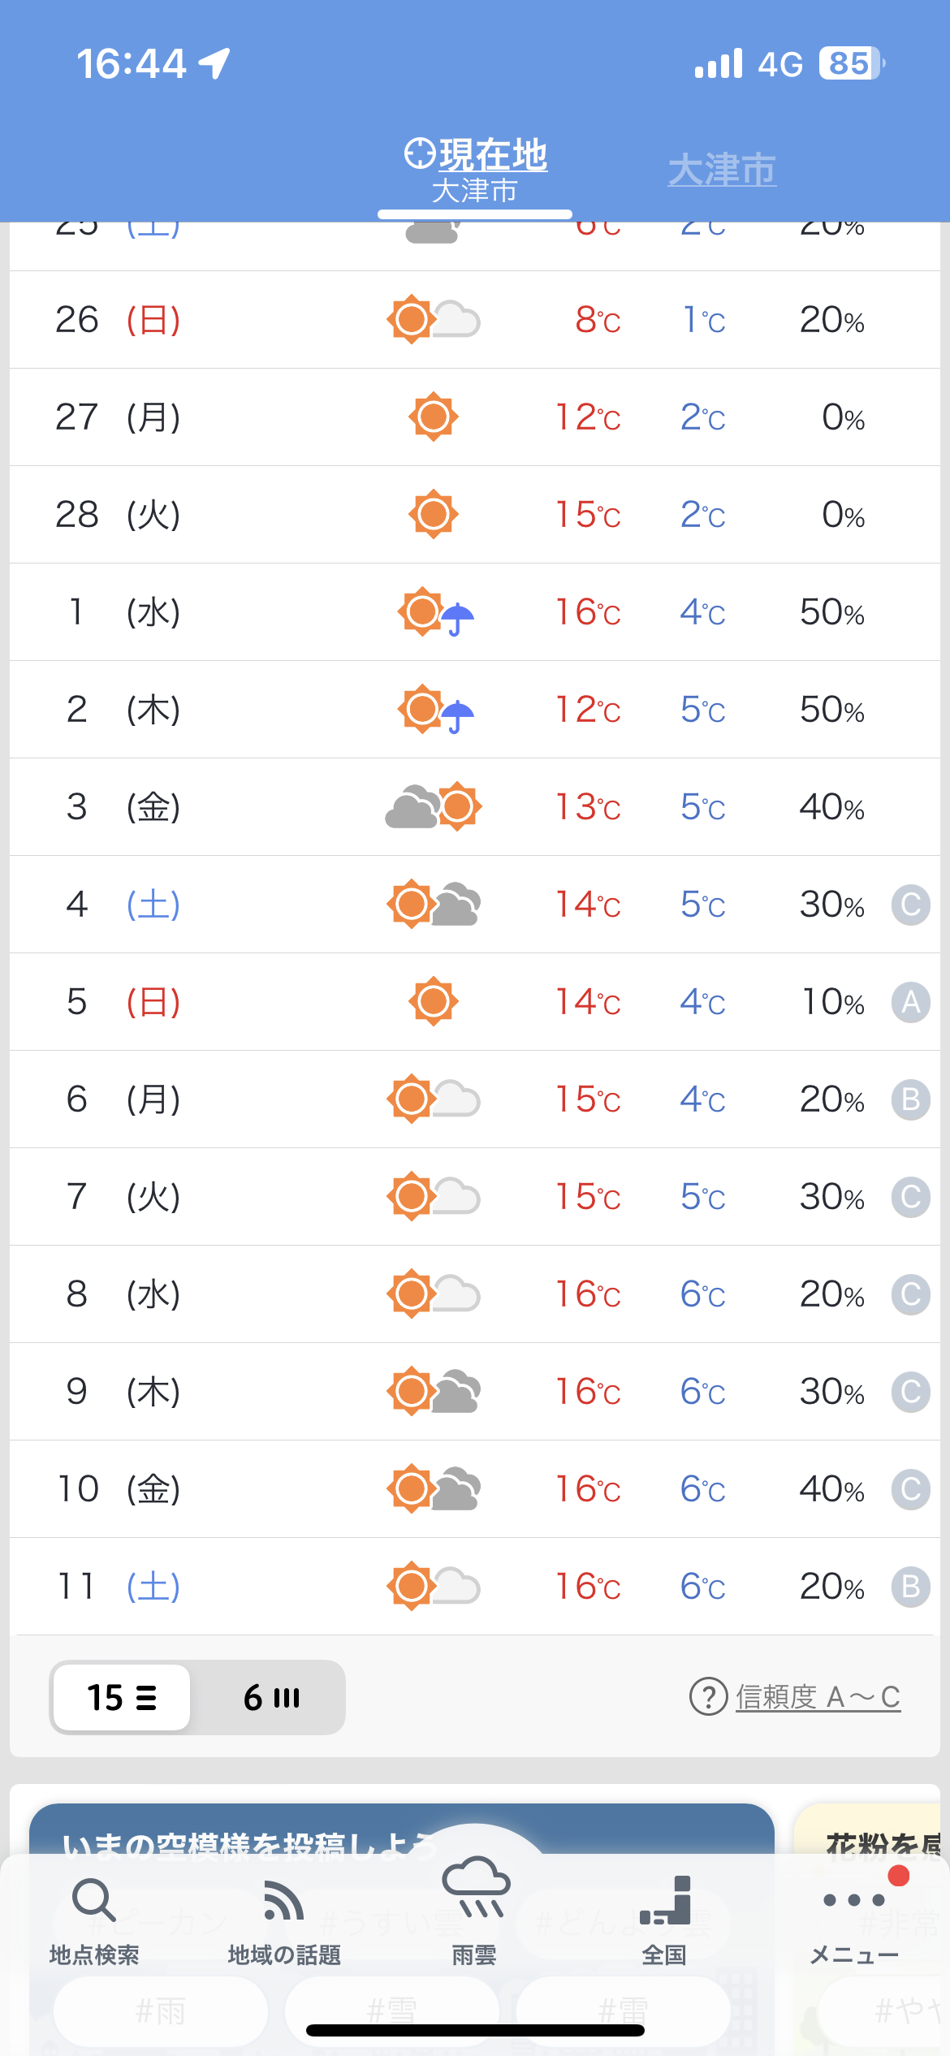Viewport: 950px width, 2056px height.
Task: Tap the sunny icon for day 28 (火)
Action: coord(434,515)
